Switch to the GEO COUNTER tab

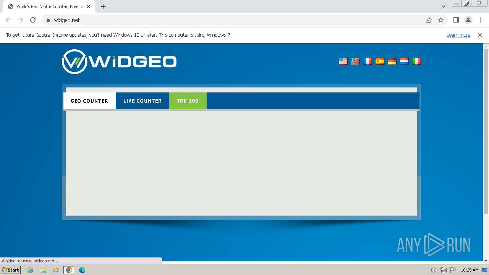click(x=89, y=101)
